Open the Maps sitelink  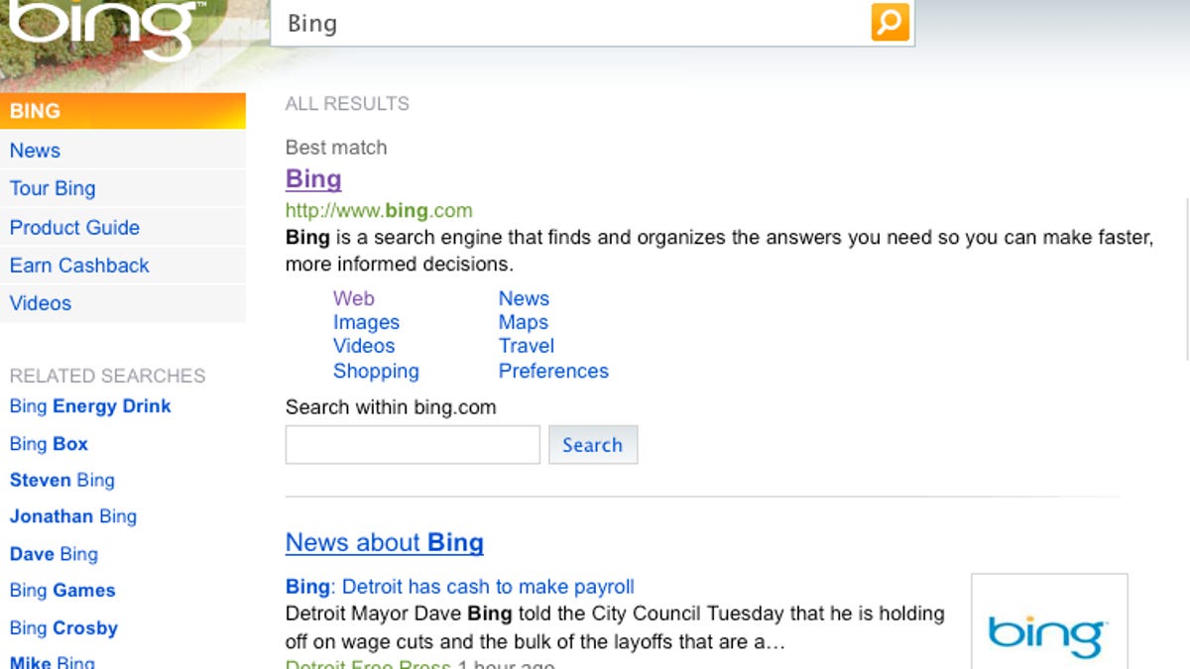523,322
